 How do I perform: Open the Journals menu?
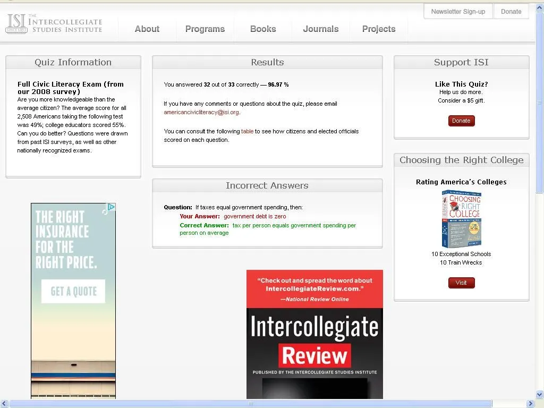point(320,29)
